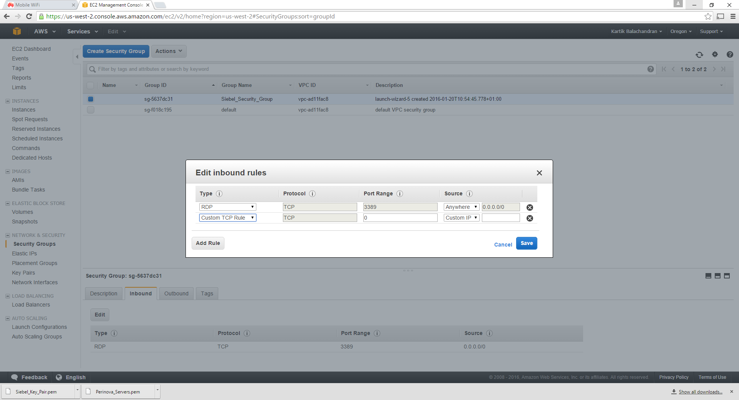The width and height of the screenshot is (739, 400).
Task: Click the filter help icon in search bar
Action: tap(650, 69)
